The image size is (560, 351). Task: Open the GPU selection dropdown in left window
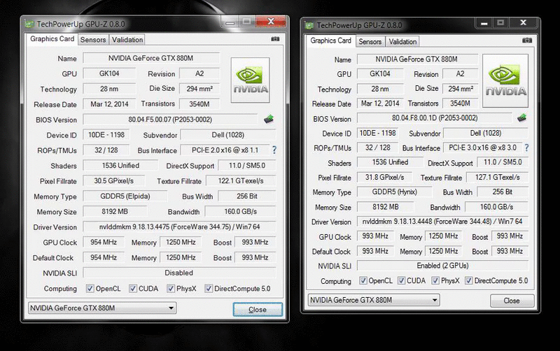[x=102, y=308]
